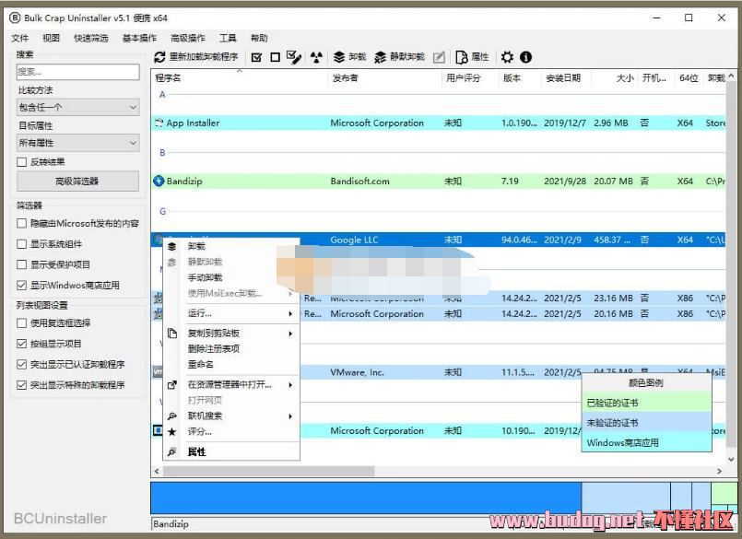
Task: Click the App Installer row icon
Action: coord(159,123)
